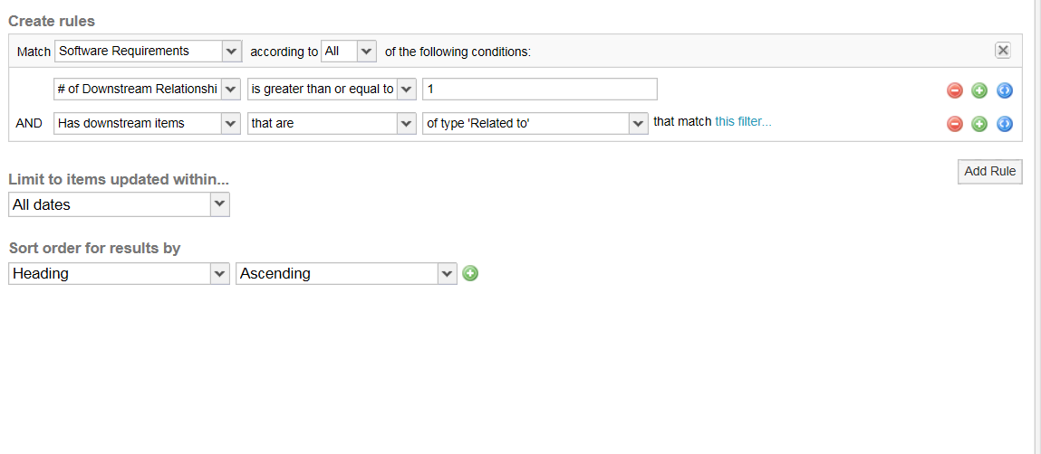
Task: Click the Add Rule button
Action: (990, 171)
